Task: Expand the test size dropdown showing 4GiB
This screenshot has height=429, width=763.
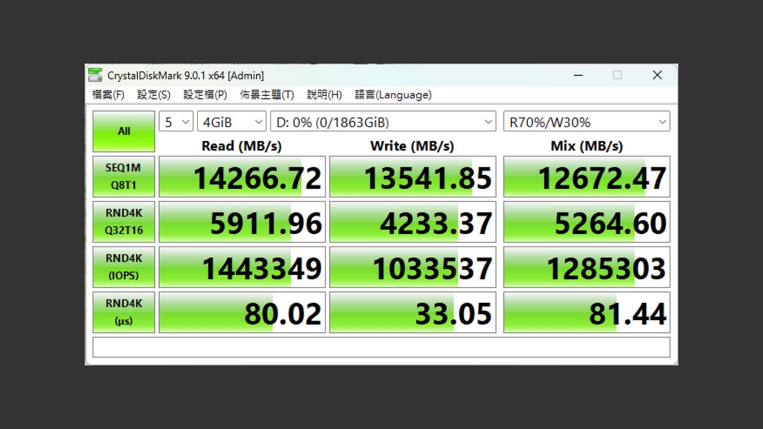Action: coord(232,122)
